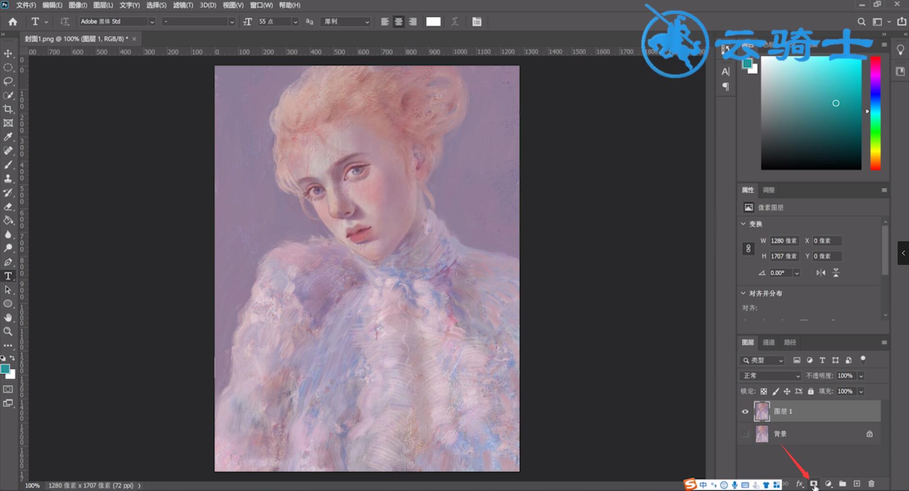Toggle Quick Mask mode
909x491 pixels.
coord(8,389)
